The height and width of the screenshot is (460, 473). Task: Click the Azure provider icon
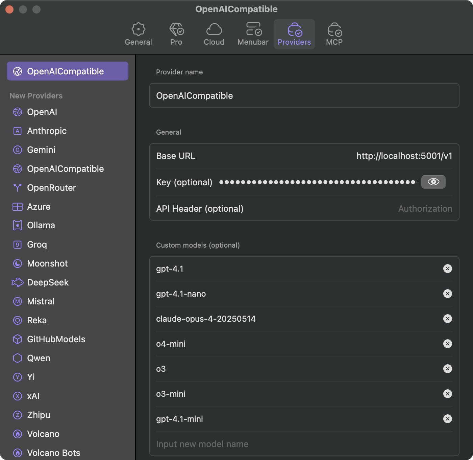tap(18, 207)
